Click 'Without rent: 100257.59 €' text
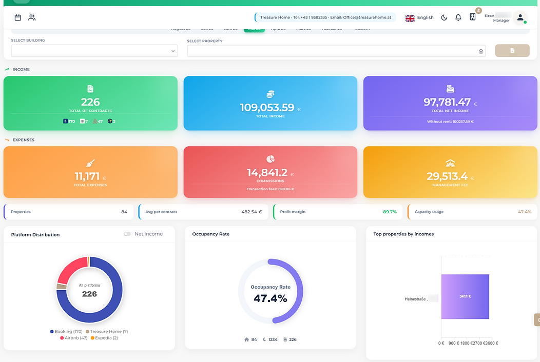The width and height of the screenshot is (540, 362). coord(450,122)
